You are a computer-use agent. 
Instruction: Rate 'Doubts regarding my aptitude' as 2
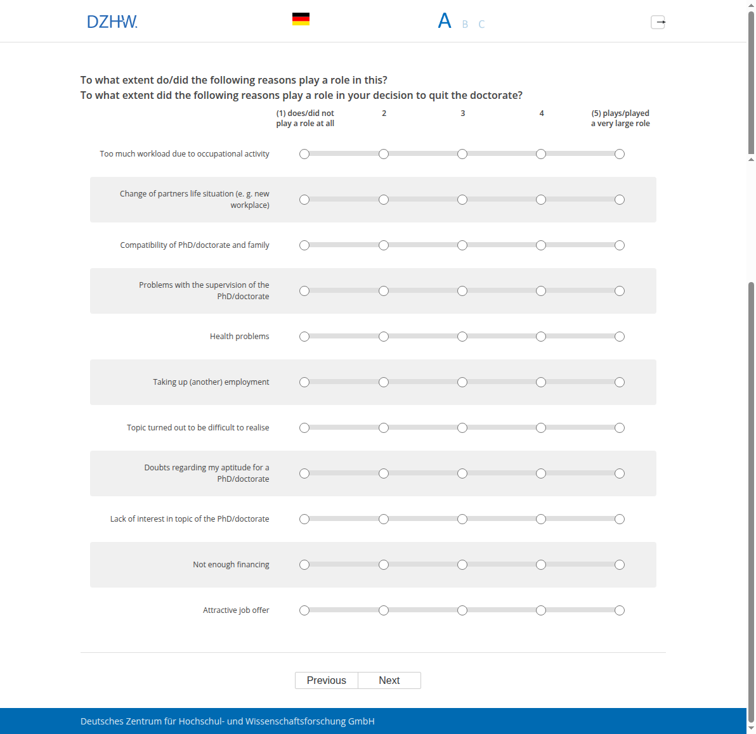pos(383,473)
